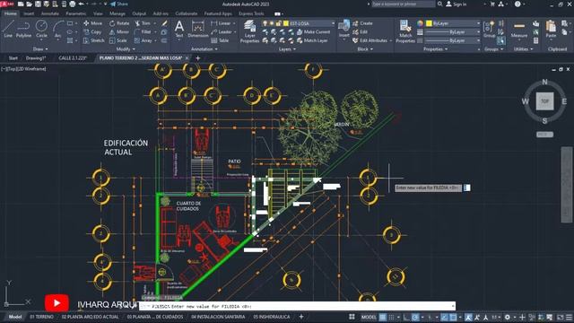
Task: Switch to 04 INSTALACION SANITARIA layout
Action: pos(218,317)
